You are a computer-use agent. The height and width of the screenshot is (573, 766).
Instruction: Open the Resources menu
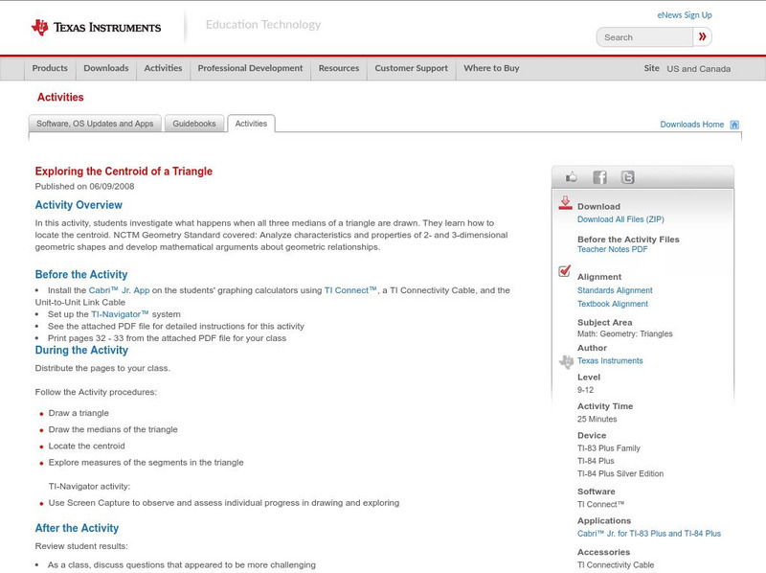point(339,68)
